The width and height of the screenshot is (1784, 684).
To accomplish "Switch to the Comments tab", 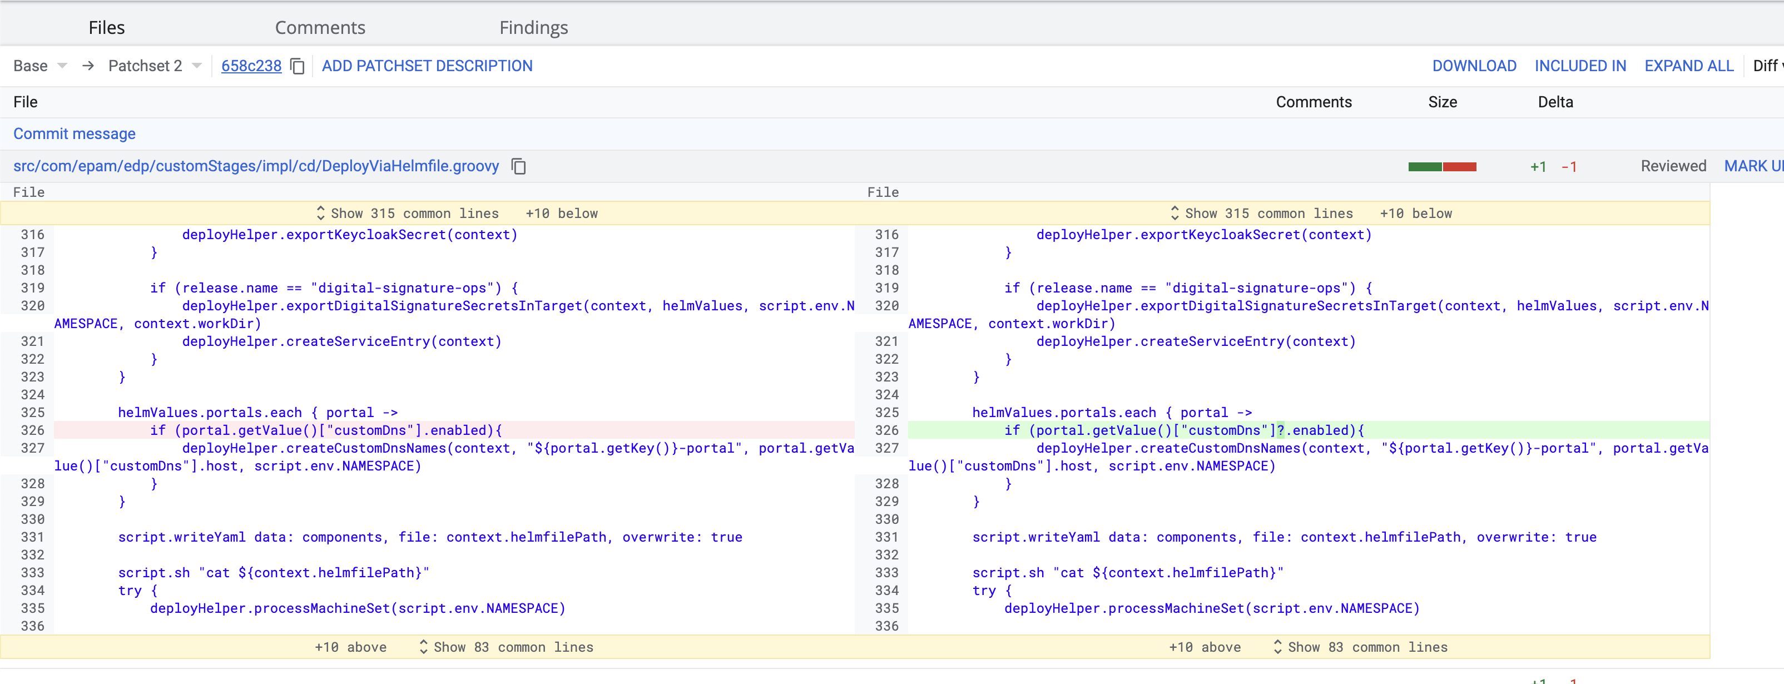I will tap(320, 28).
